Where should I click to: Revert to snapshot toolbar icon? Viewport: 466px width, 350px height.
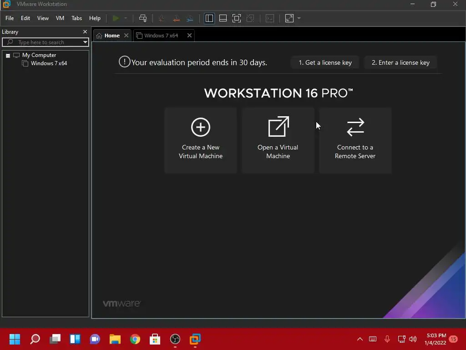pyautogui.click(x=176, y=18)
